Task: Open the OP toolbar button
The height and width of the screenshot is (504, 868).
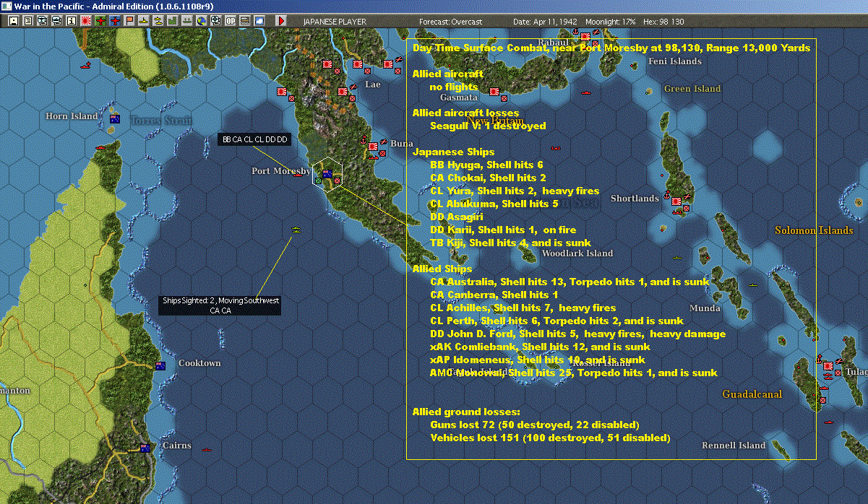Action: click(x=230, y=21)
